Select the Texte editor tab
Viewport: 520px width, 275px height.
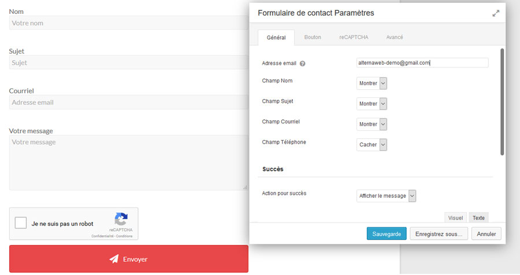pyautogui.click(x=478, y=218)
